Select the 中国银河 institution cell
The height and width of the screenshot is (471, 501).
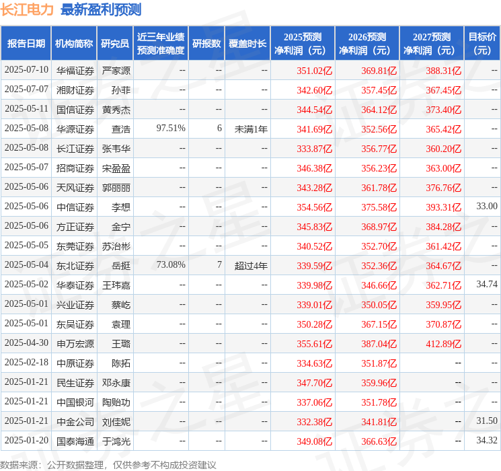75,402
